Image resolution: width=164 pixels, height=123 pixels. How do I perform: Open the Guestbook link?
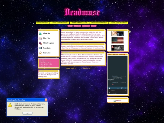47,48
